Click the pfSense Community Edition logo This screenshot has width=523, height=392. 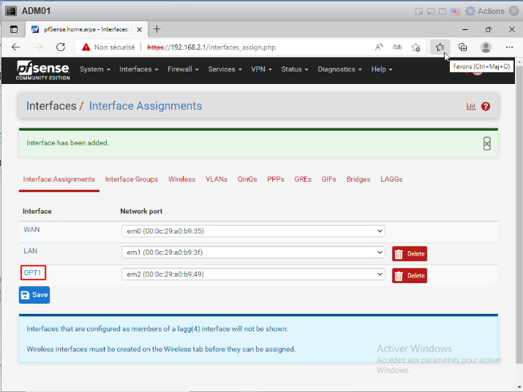tap(43, 69)
